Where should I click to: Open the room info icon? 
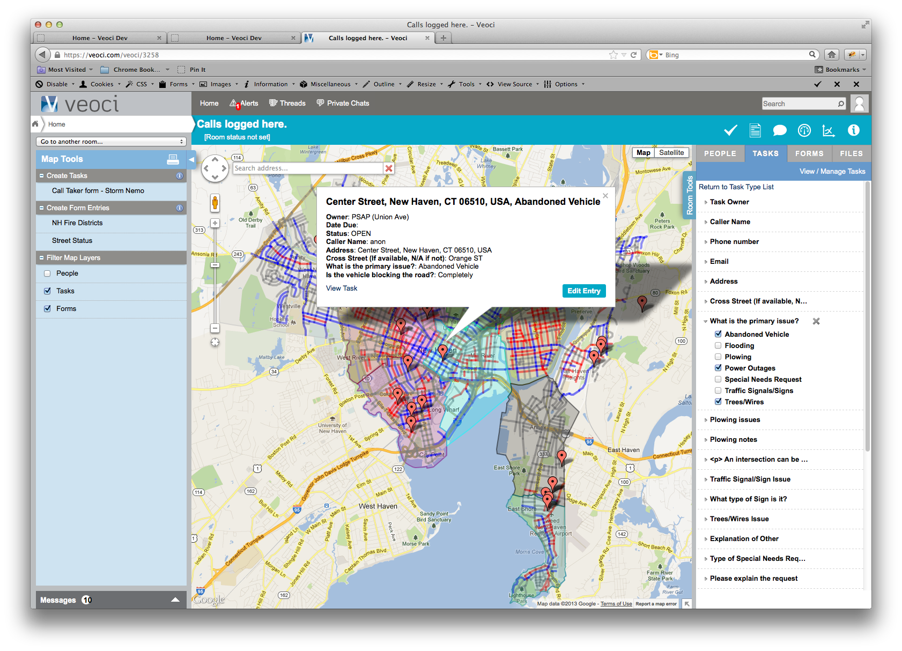[853, 130]
